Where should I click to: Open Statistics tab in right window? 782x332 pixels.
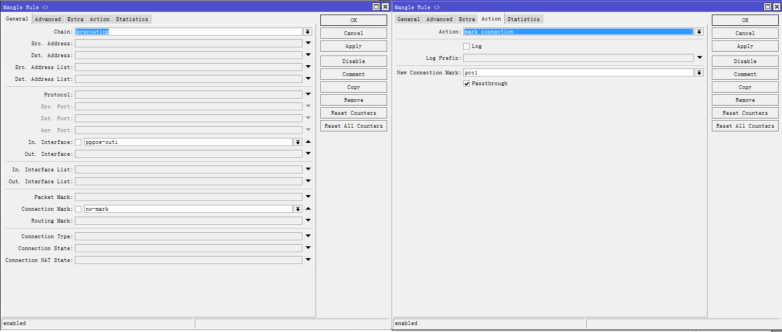(523, 19)
